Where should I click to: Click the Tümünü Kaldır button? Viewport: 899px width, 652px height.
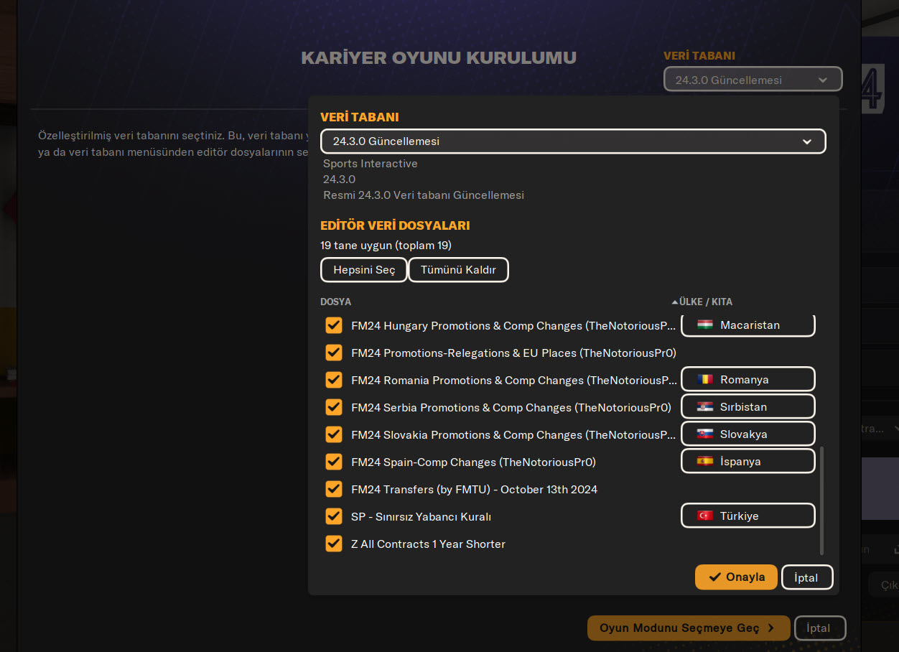click(458, 270)
